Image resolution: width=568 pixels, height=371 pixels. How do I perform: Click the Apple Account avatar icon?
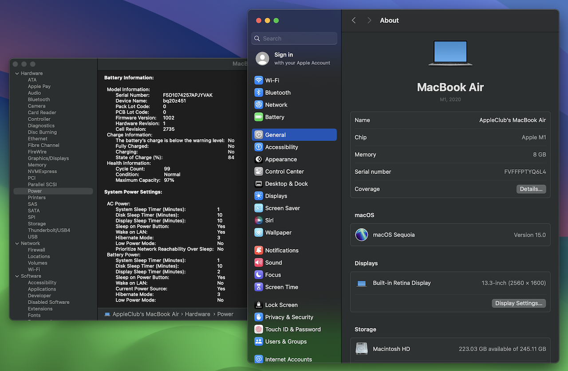[x=263, y=59]
